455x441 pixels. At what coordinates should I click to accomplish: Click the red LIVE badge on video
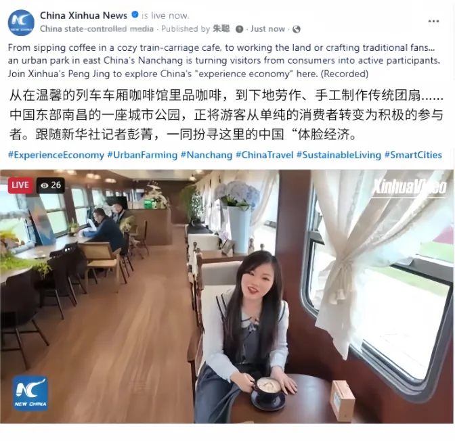[x=20, y=185]
